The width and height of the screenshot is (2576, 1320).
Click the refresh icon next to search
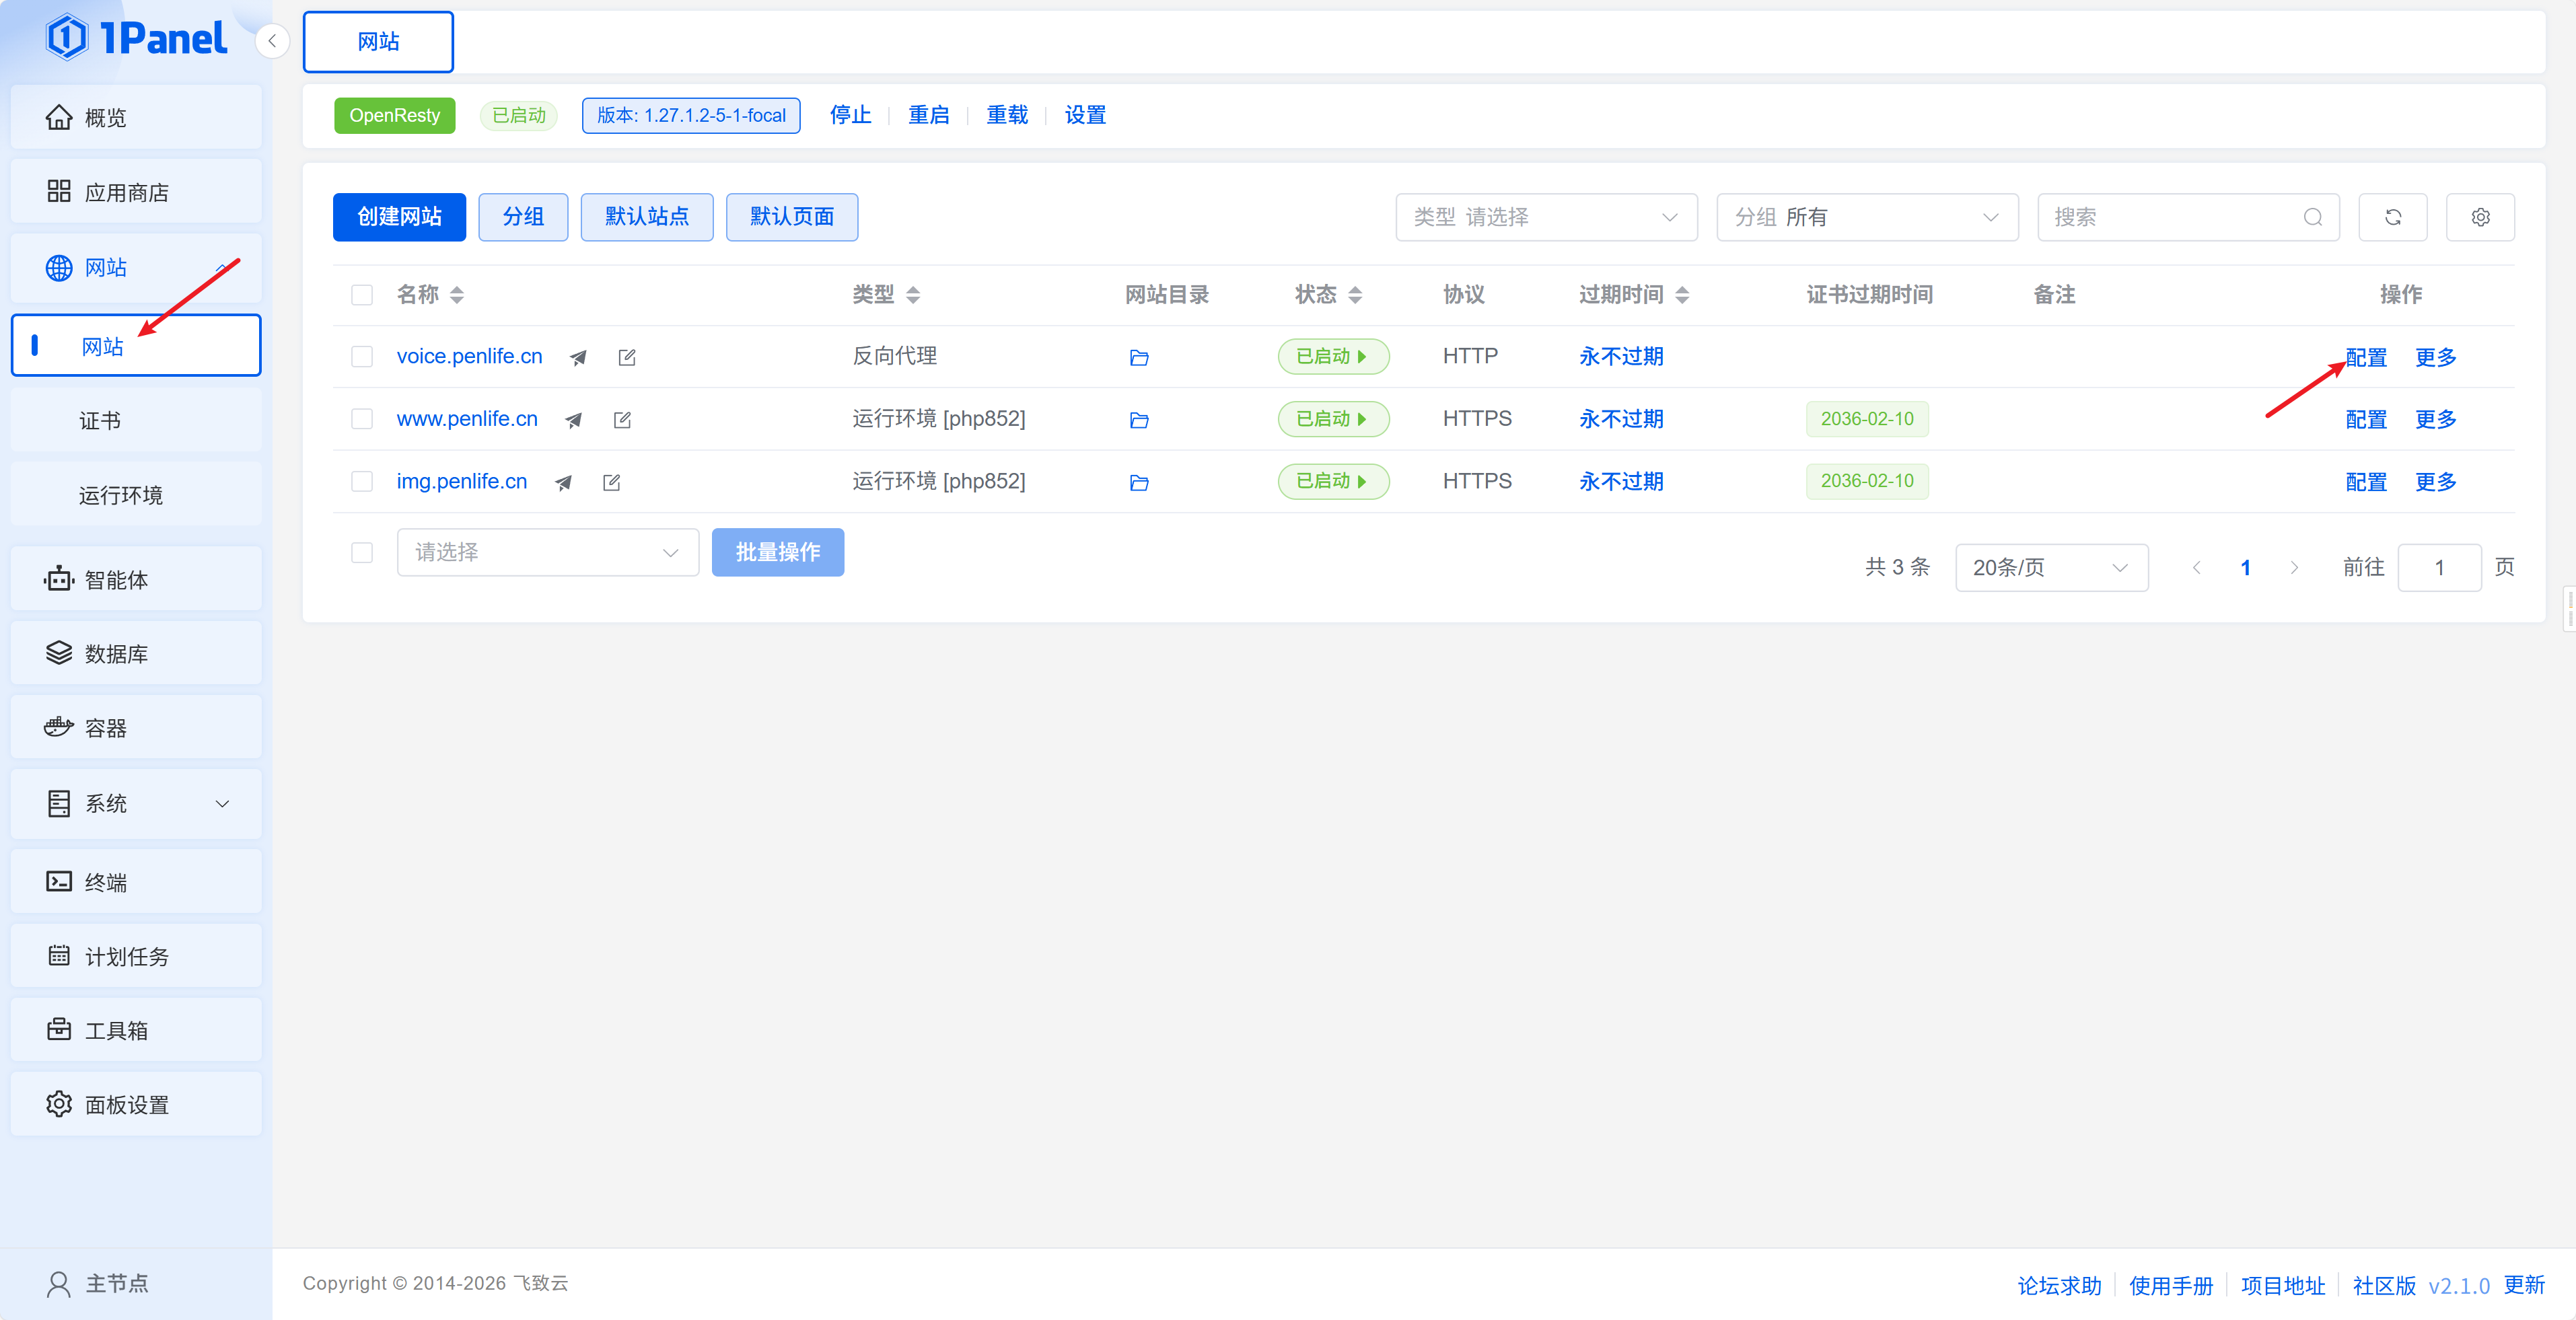click(x=2392, y=217)
